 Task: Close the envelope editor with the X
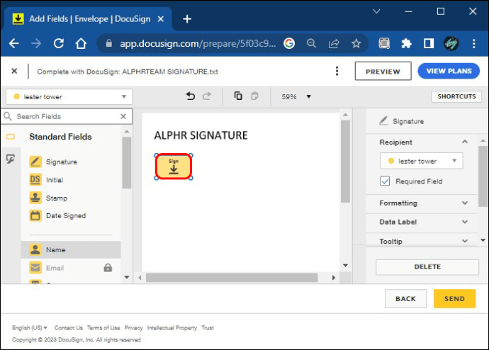tap(14, 71)
